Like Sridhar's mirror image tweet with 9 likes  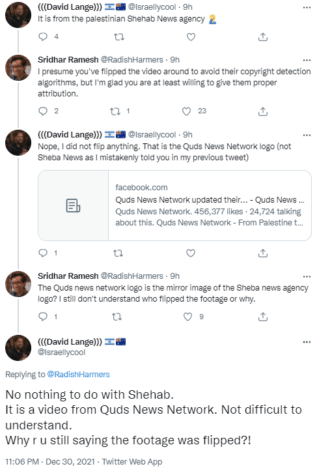coord(187,317)
